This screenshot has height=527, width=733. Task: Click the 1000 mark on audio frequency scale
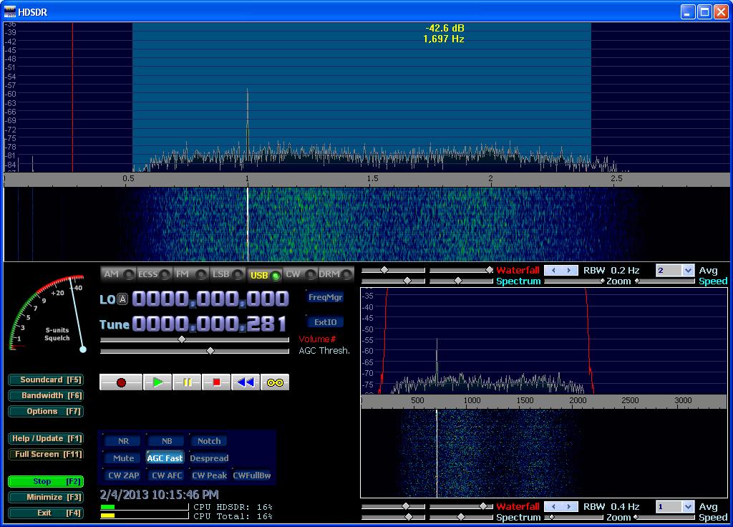pyautogui.click(x=472, y=400)
